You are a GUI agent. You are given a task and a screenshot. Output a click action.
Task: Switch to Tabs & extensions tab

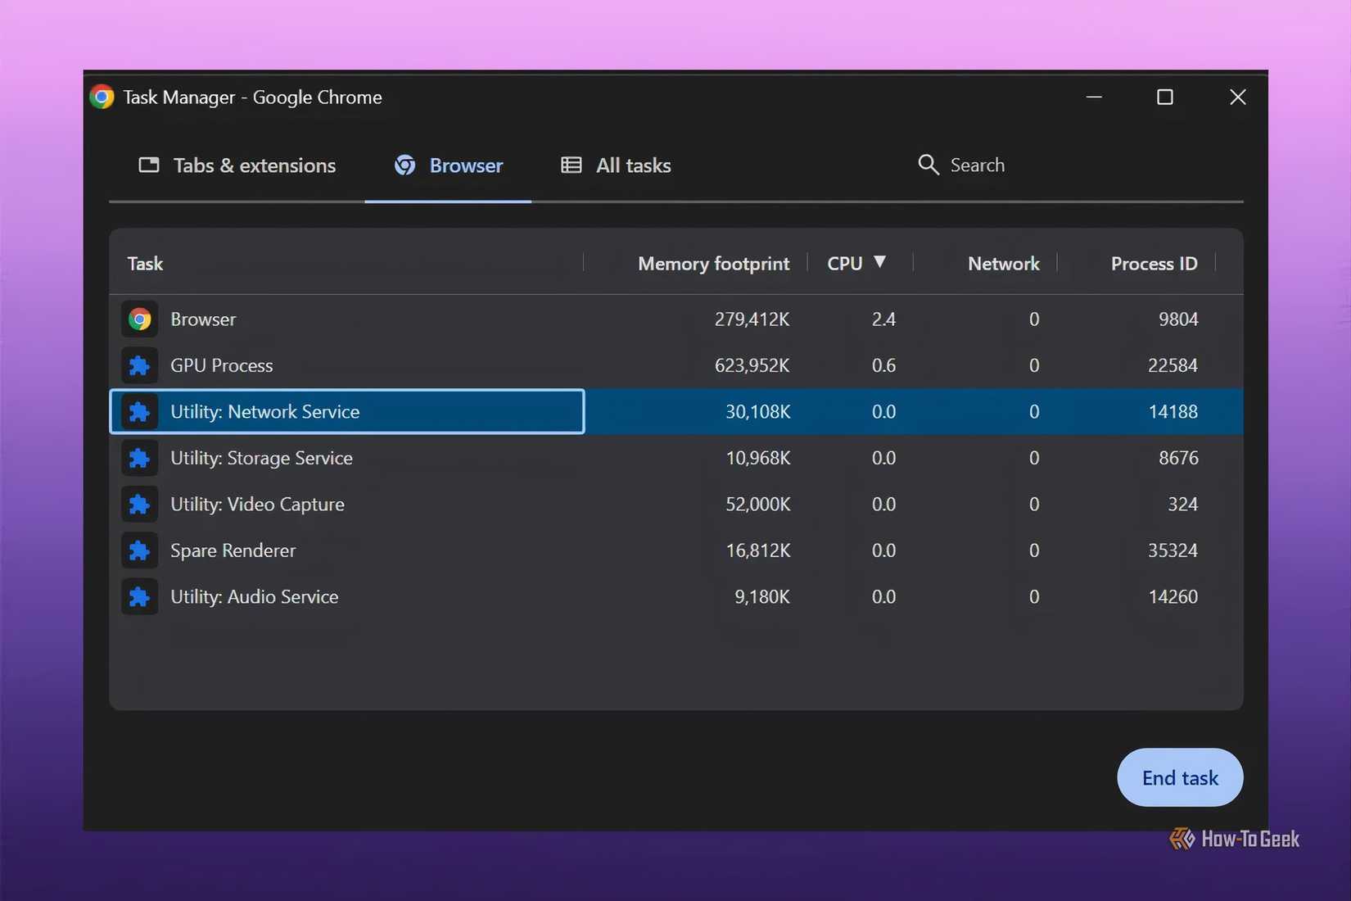(x=237, y=165)
